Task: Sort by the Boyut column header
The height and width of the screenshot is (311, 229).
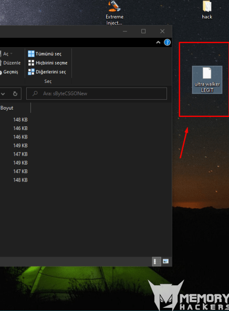Action: (15, 108)
